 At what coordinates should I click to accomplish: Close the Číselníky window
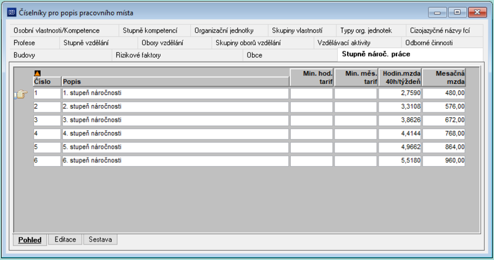point(477,12)
